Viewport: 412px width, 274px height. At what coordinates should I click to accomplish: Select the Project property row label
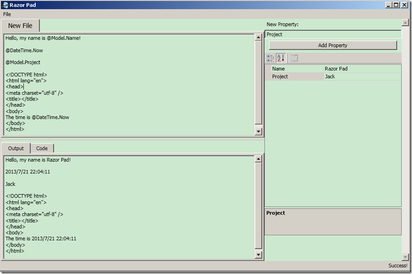pos(280,77)
